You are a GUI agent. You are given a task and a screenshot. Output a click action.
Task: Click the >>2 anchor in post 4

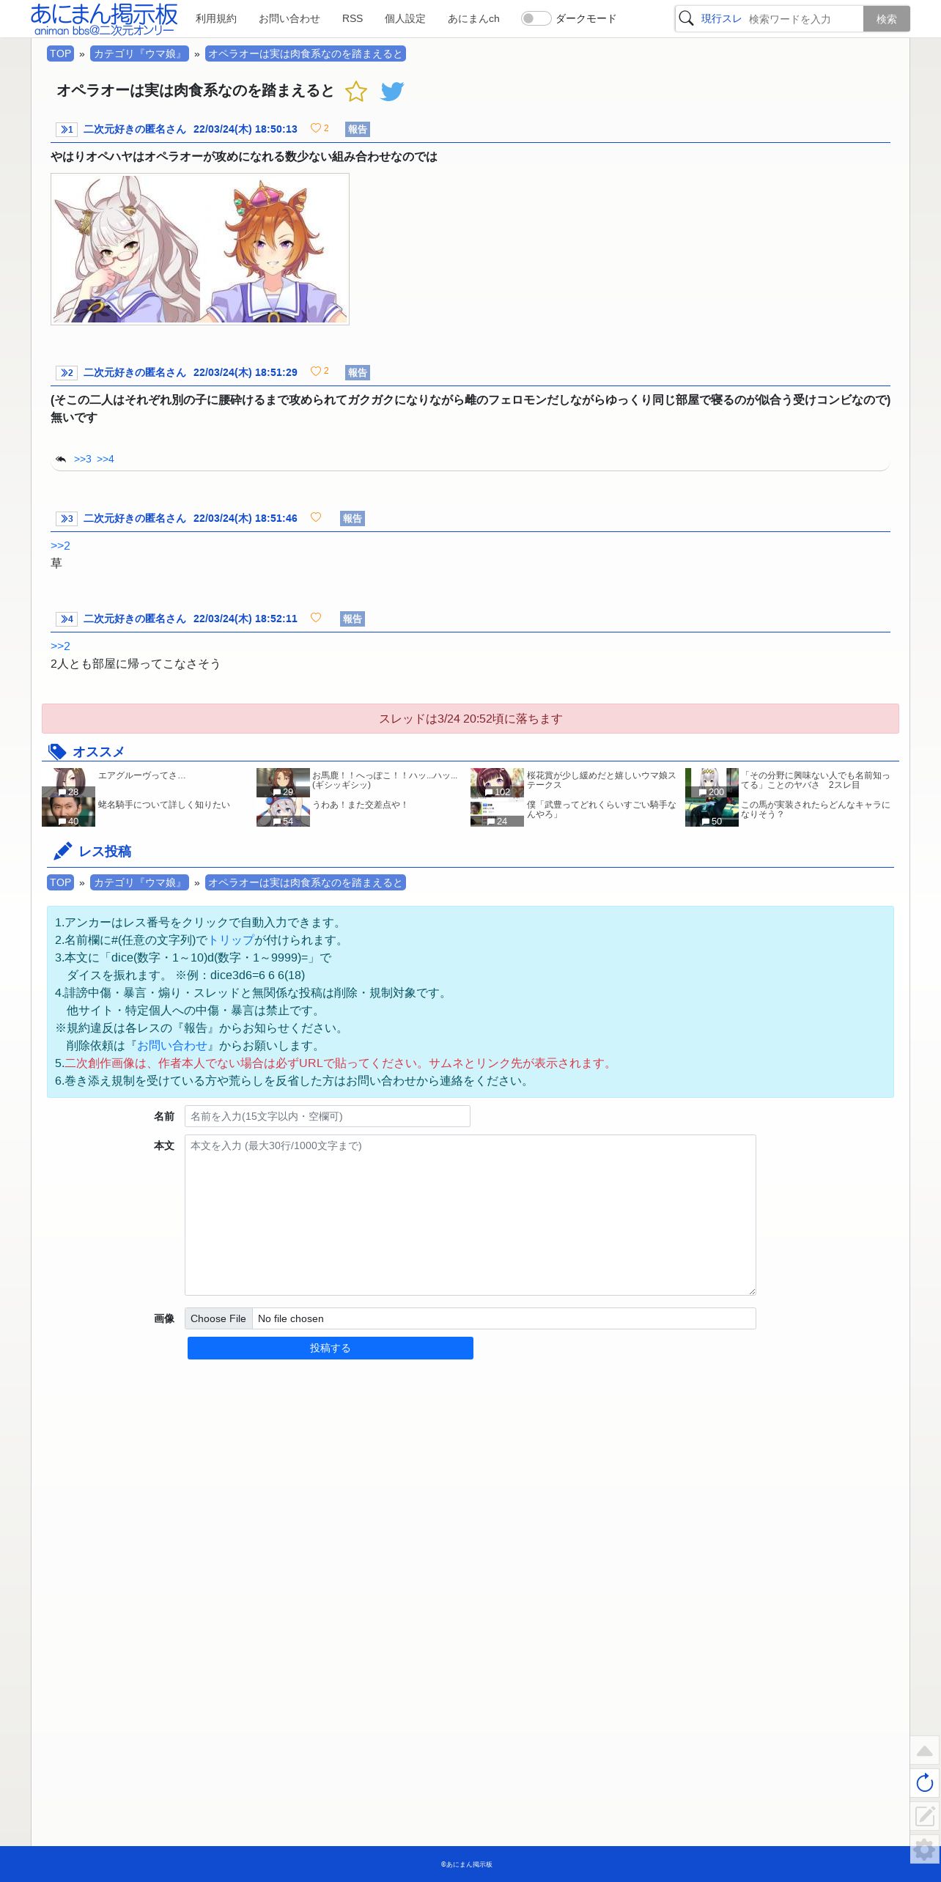[60, 646]
